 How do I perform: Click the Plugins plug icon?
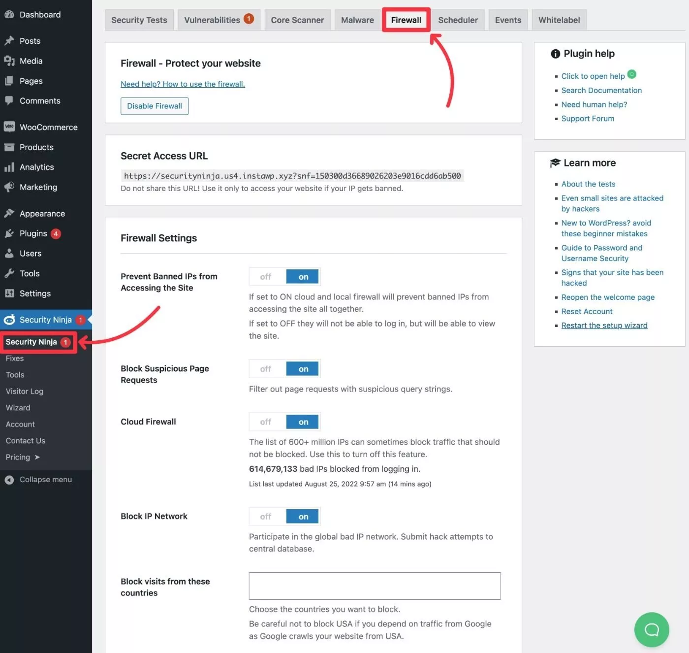9,233
